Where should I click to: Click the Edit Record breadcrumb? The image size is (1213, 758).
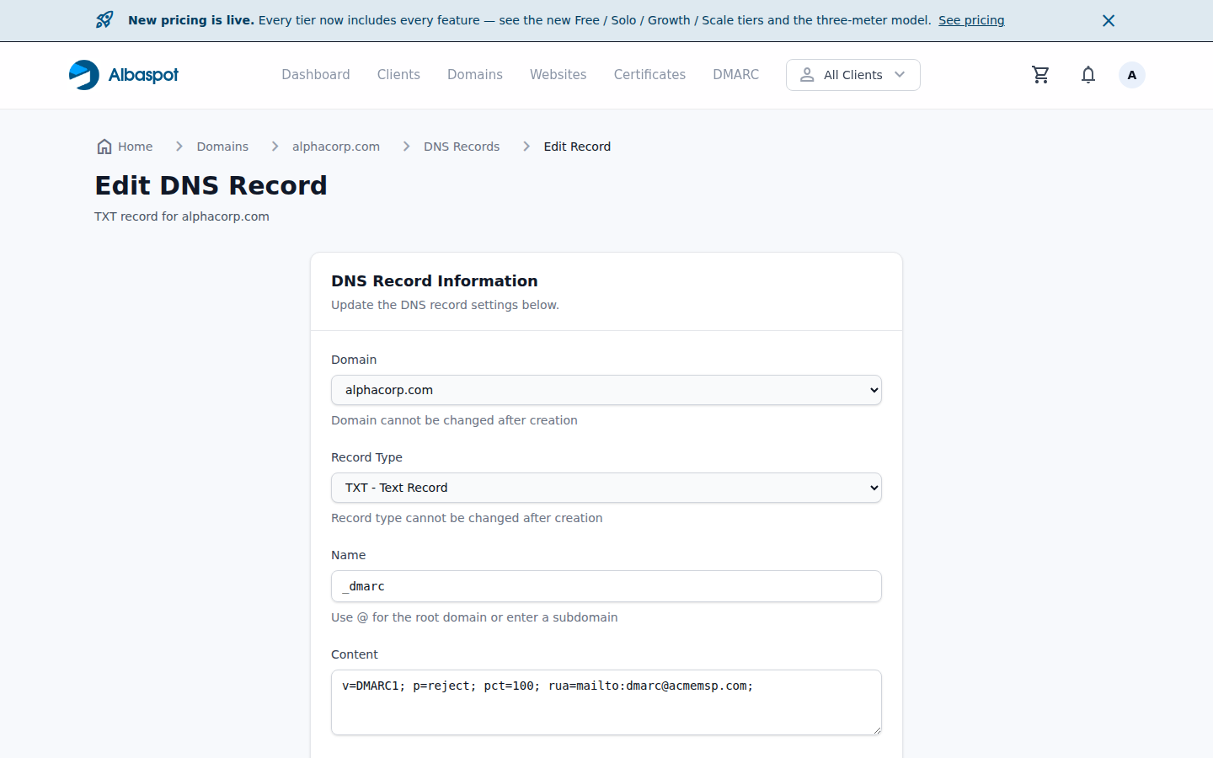(x=577, y=147)
